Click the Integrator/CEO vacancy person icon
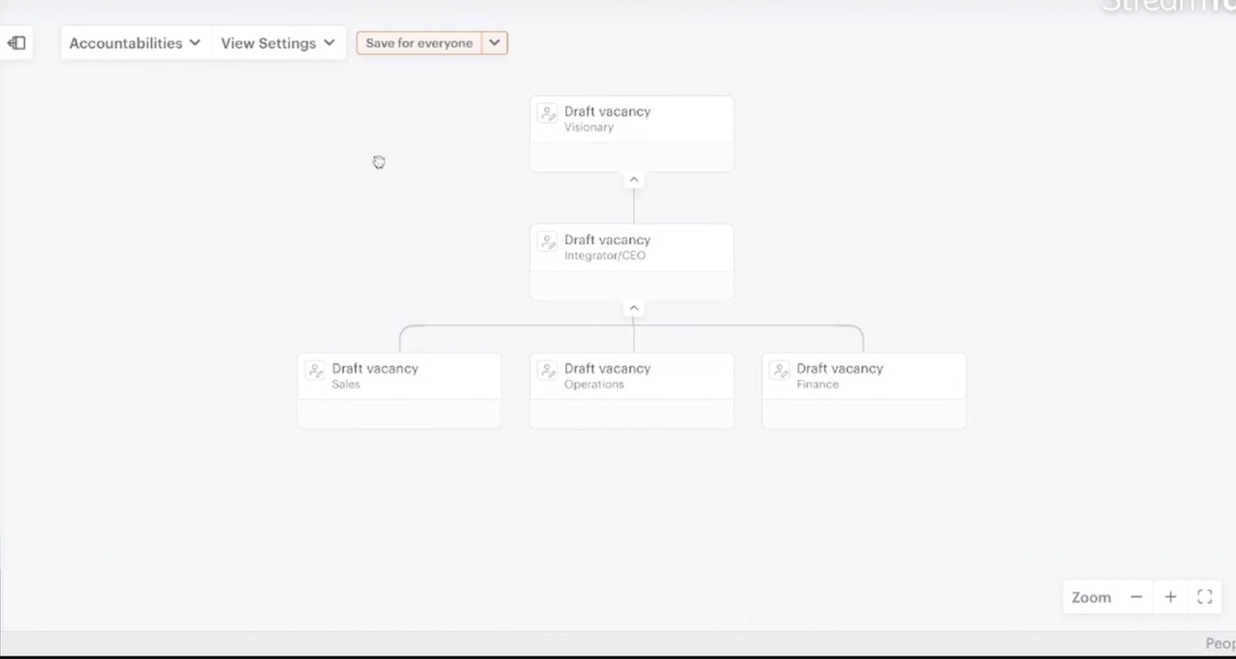 pyautogui.click(x=547, y=242)
